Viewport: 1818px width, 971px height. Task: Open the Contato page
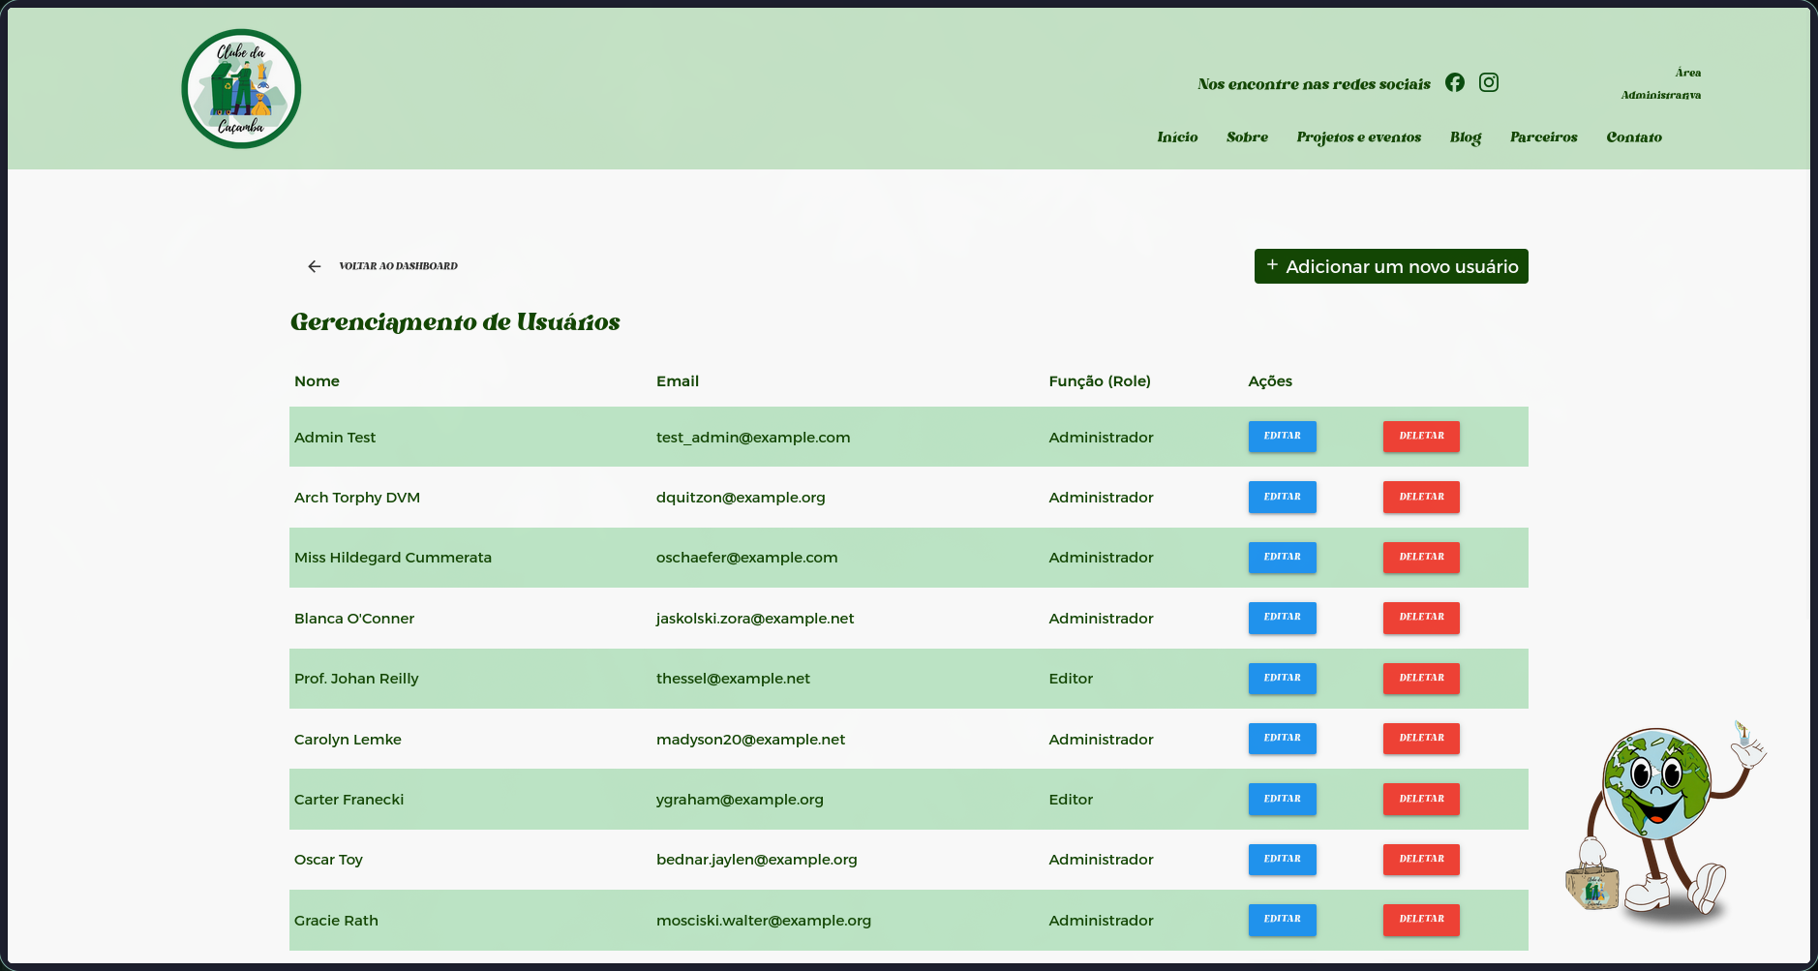1633,137
